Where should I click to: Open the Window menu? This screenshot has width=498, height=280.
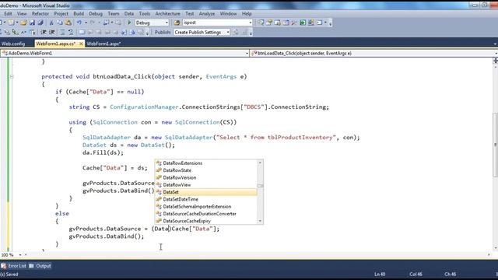pyautogui.click(x=228, y=14)
